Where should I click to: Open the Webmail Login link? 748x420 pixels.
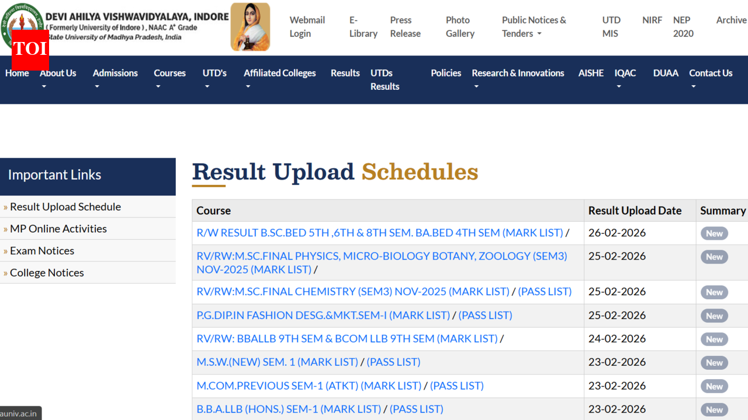coord(307,26)
